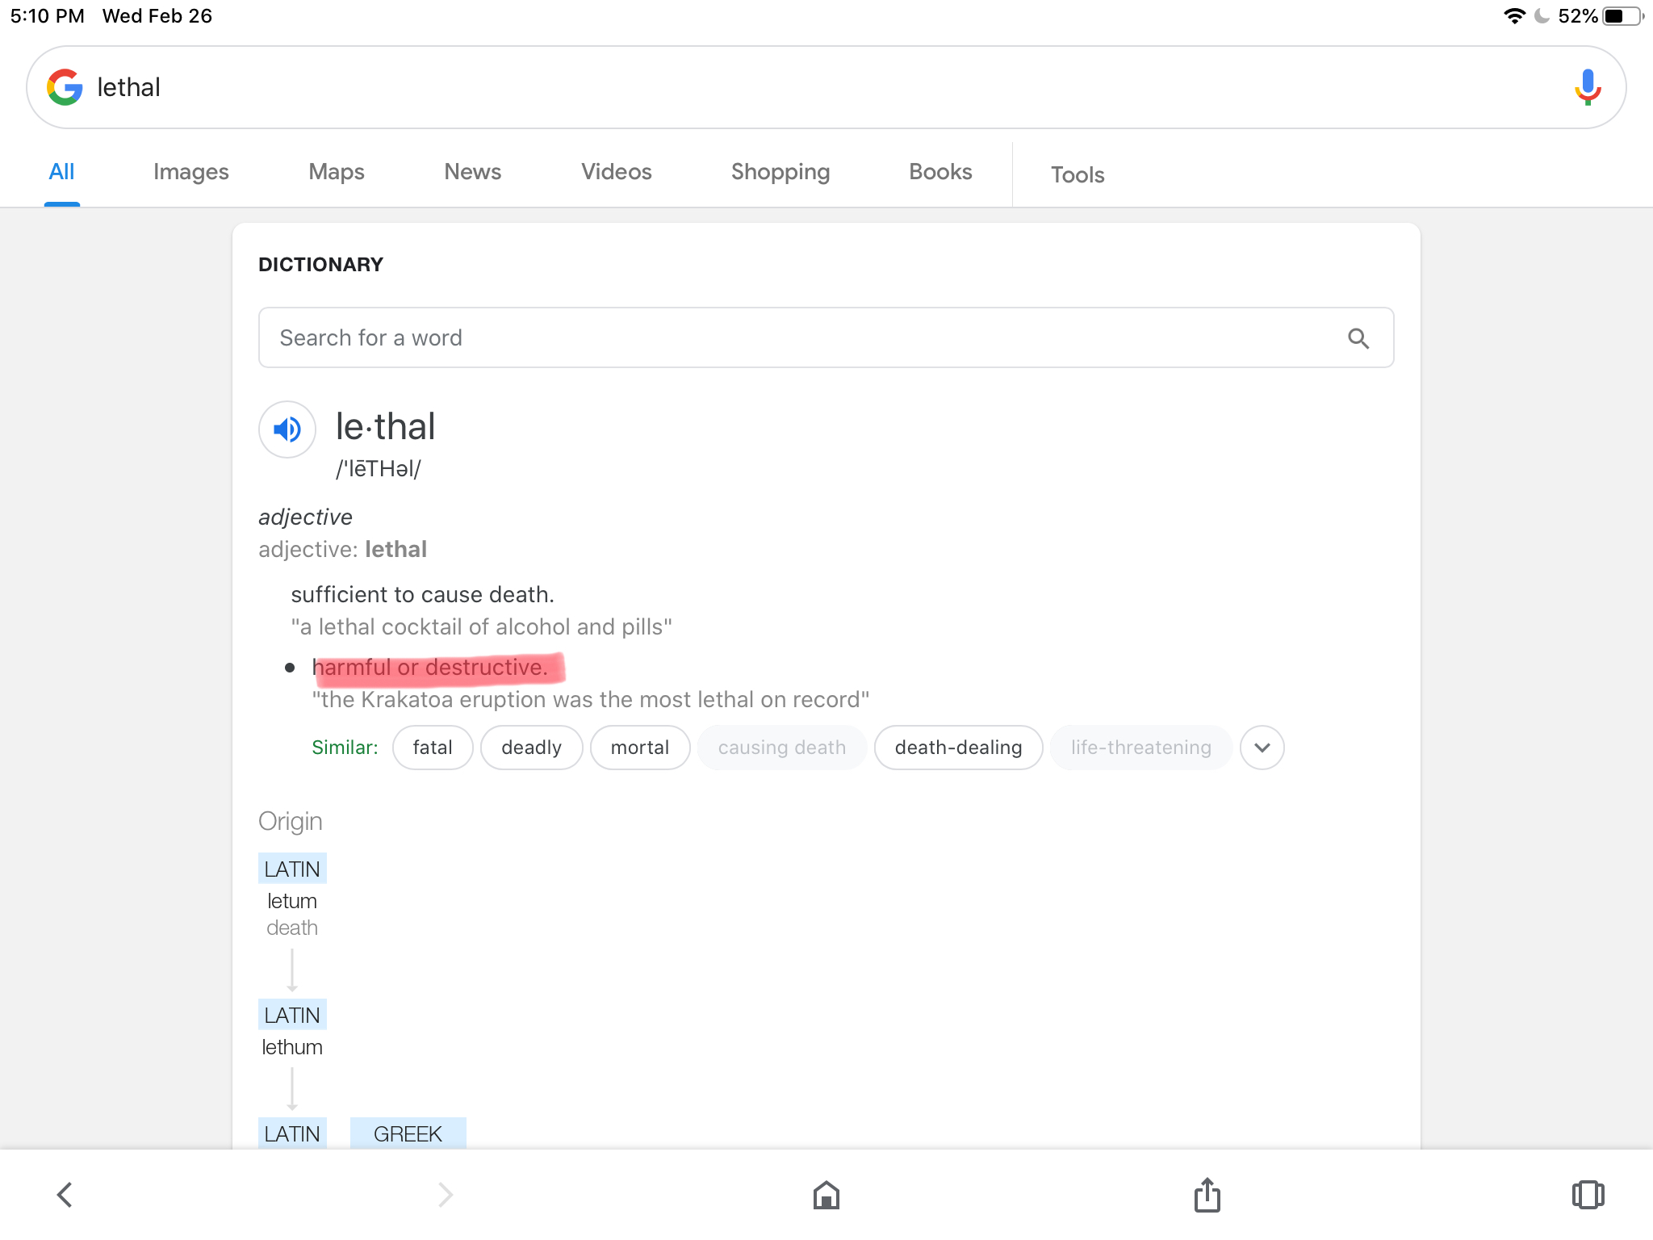This screenshot has height=1240, width=1653.
Task: Choose the death-dealing synonym chip
Action: pyautogui.click(x=959, y=748)
